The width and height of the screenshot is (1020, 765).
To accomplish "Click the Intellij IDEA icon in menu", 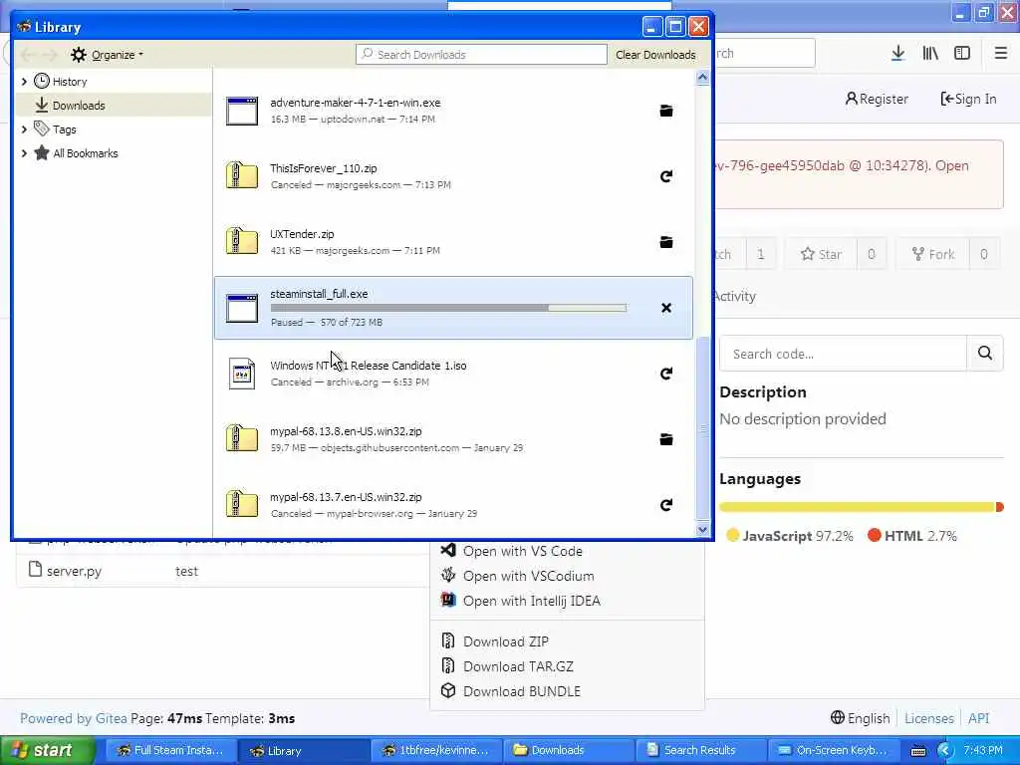I will coord(448,600).
